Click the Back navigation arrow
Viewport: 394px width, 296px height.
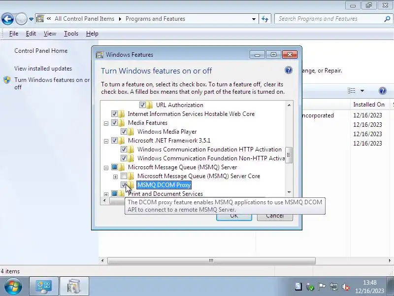[7, 19]
